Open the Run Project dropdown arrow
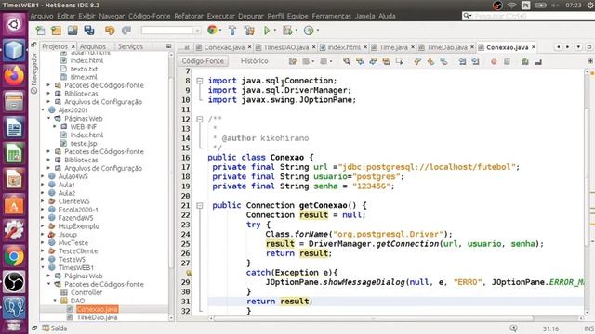Image resolution: width=595 pixels, height=334 pixels. (275, 31)
